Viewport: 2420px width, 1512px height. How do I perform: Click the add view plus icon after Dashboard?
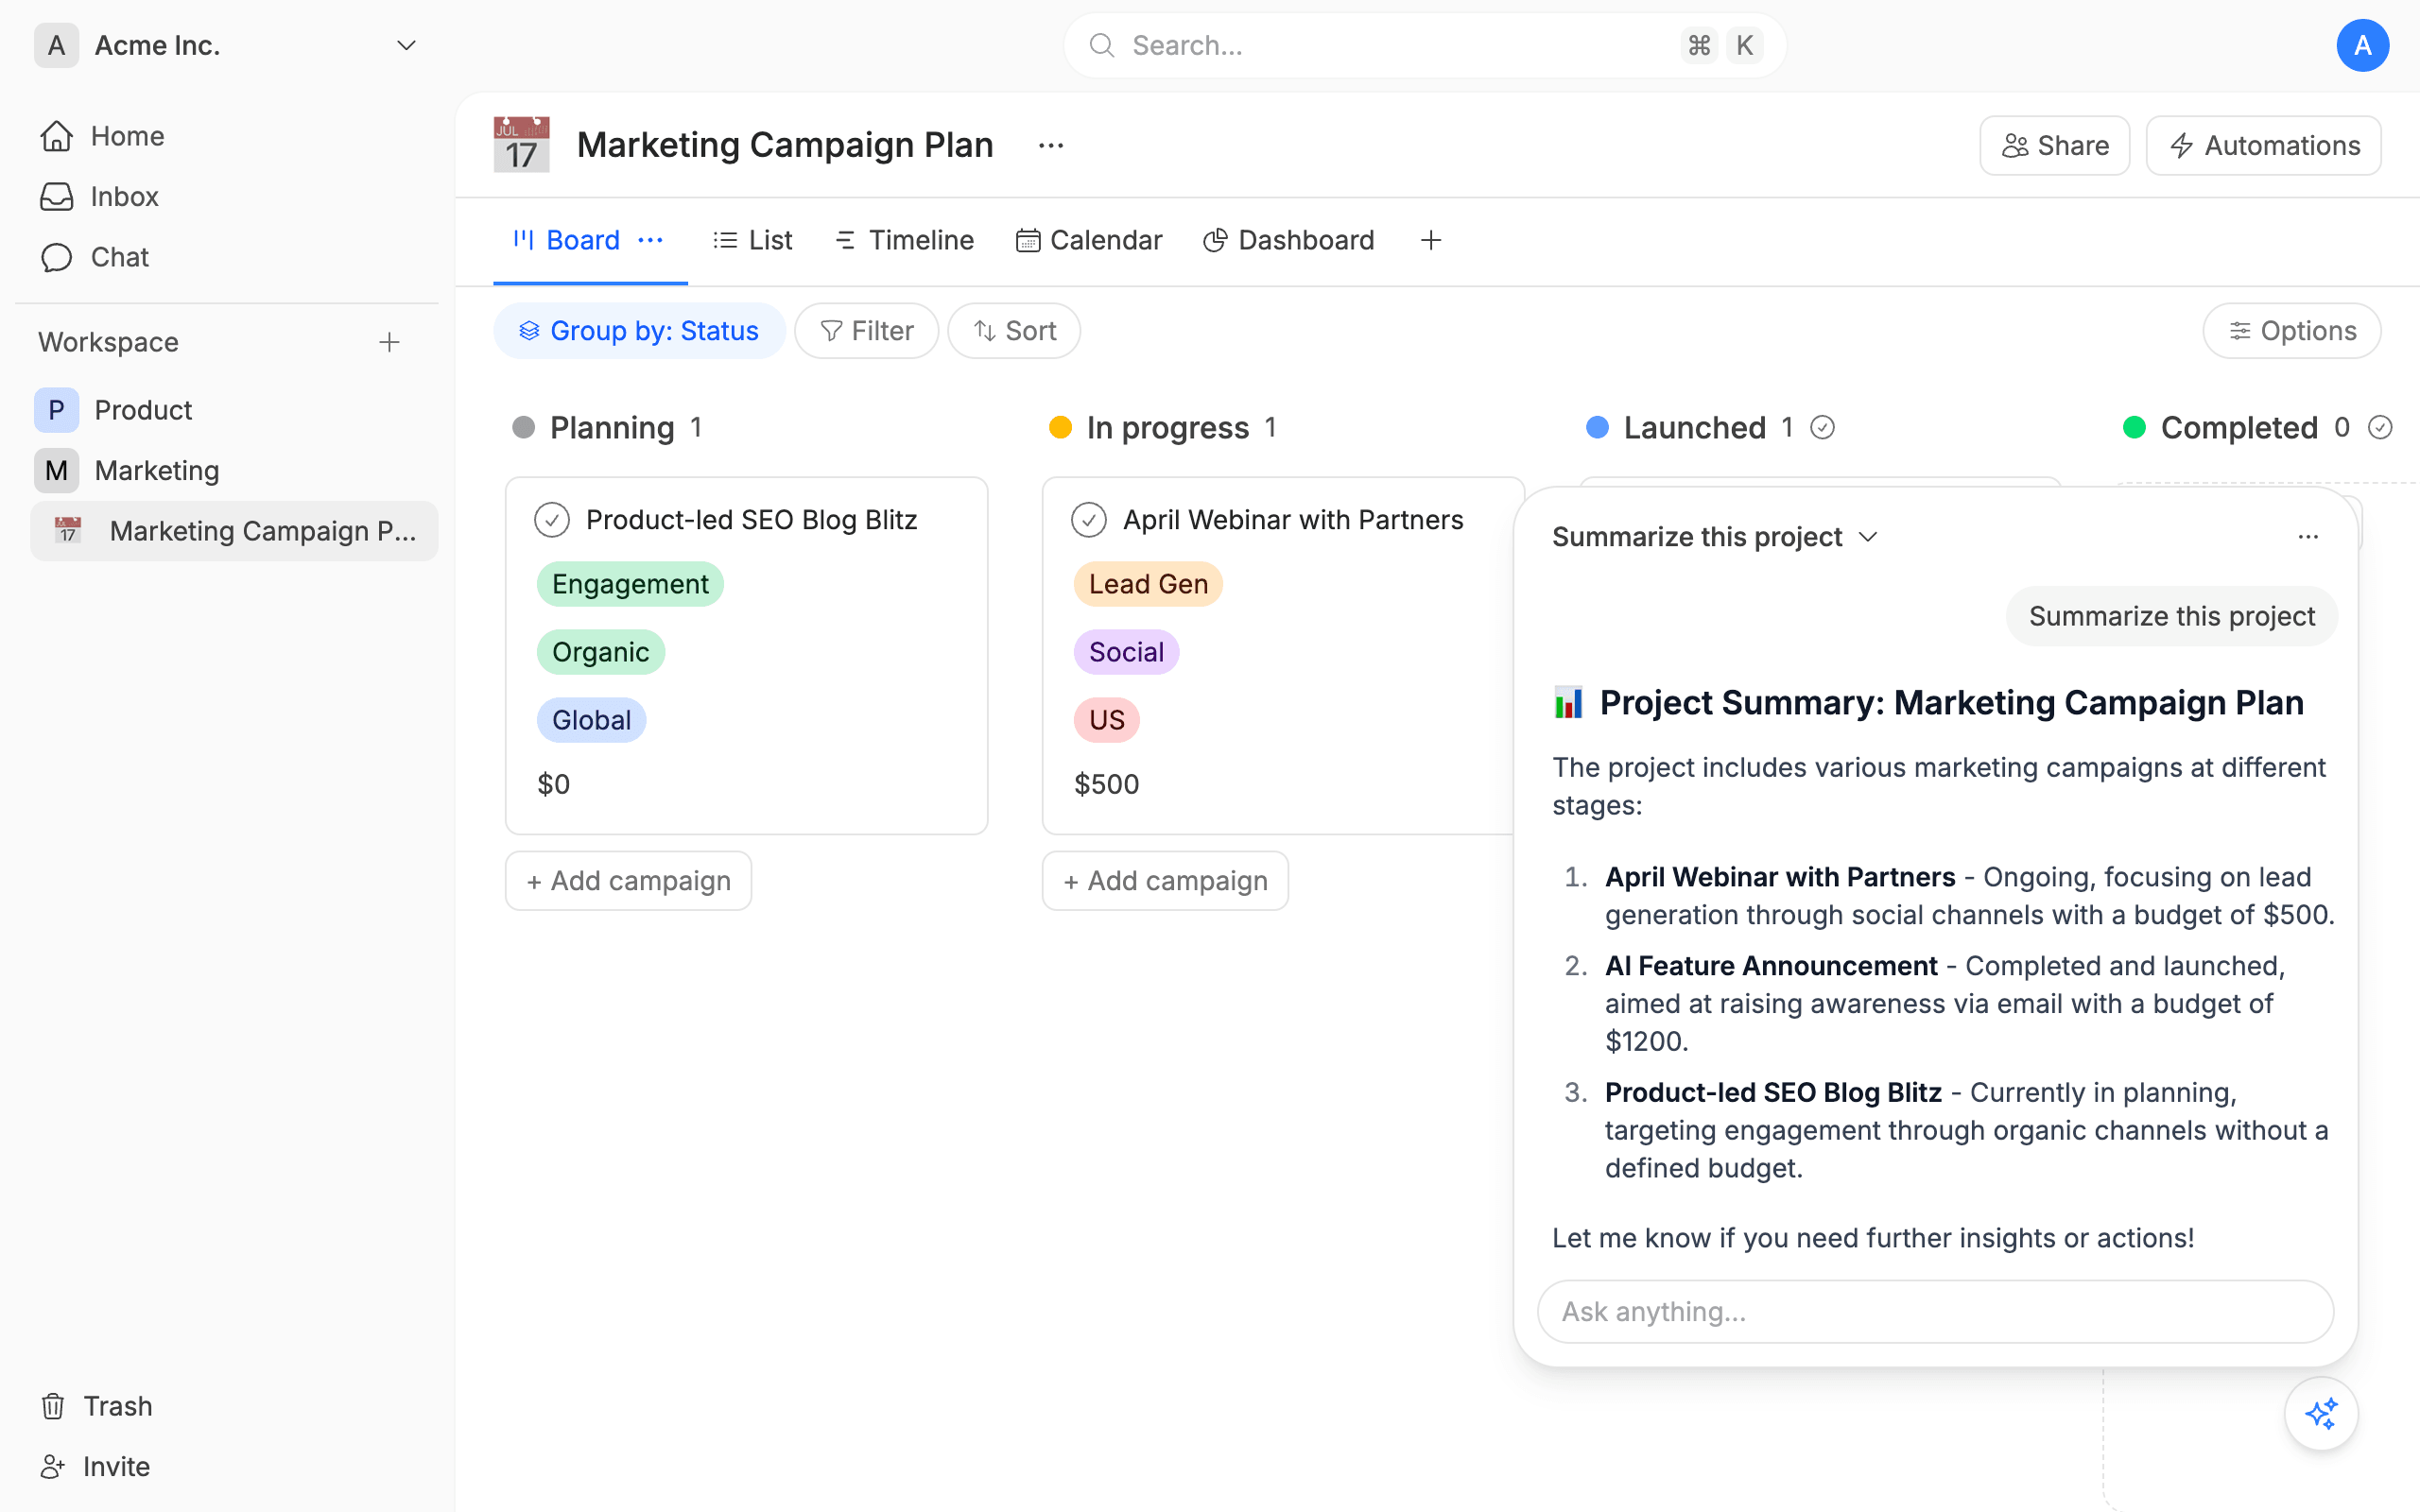click(1430, 240)
